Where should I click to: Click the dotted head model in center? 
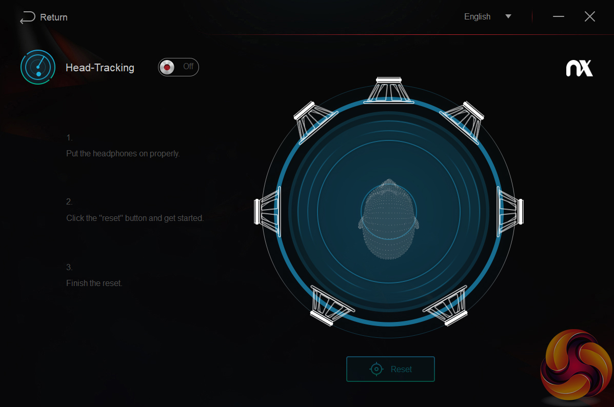pyautogui.click(x=389, y=219)
